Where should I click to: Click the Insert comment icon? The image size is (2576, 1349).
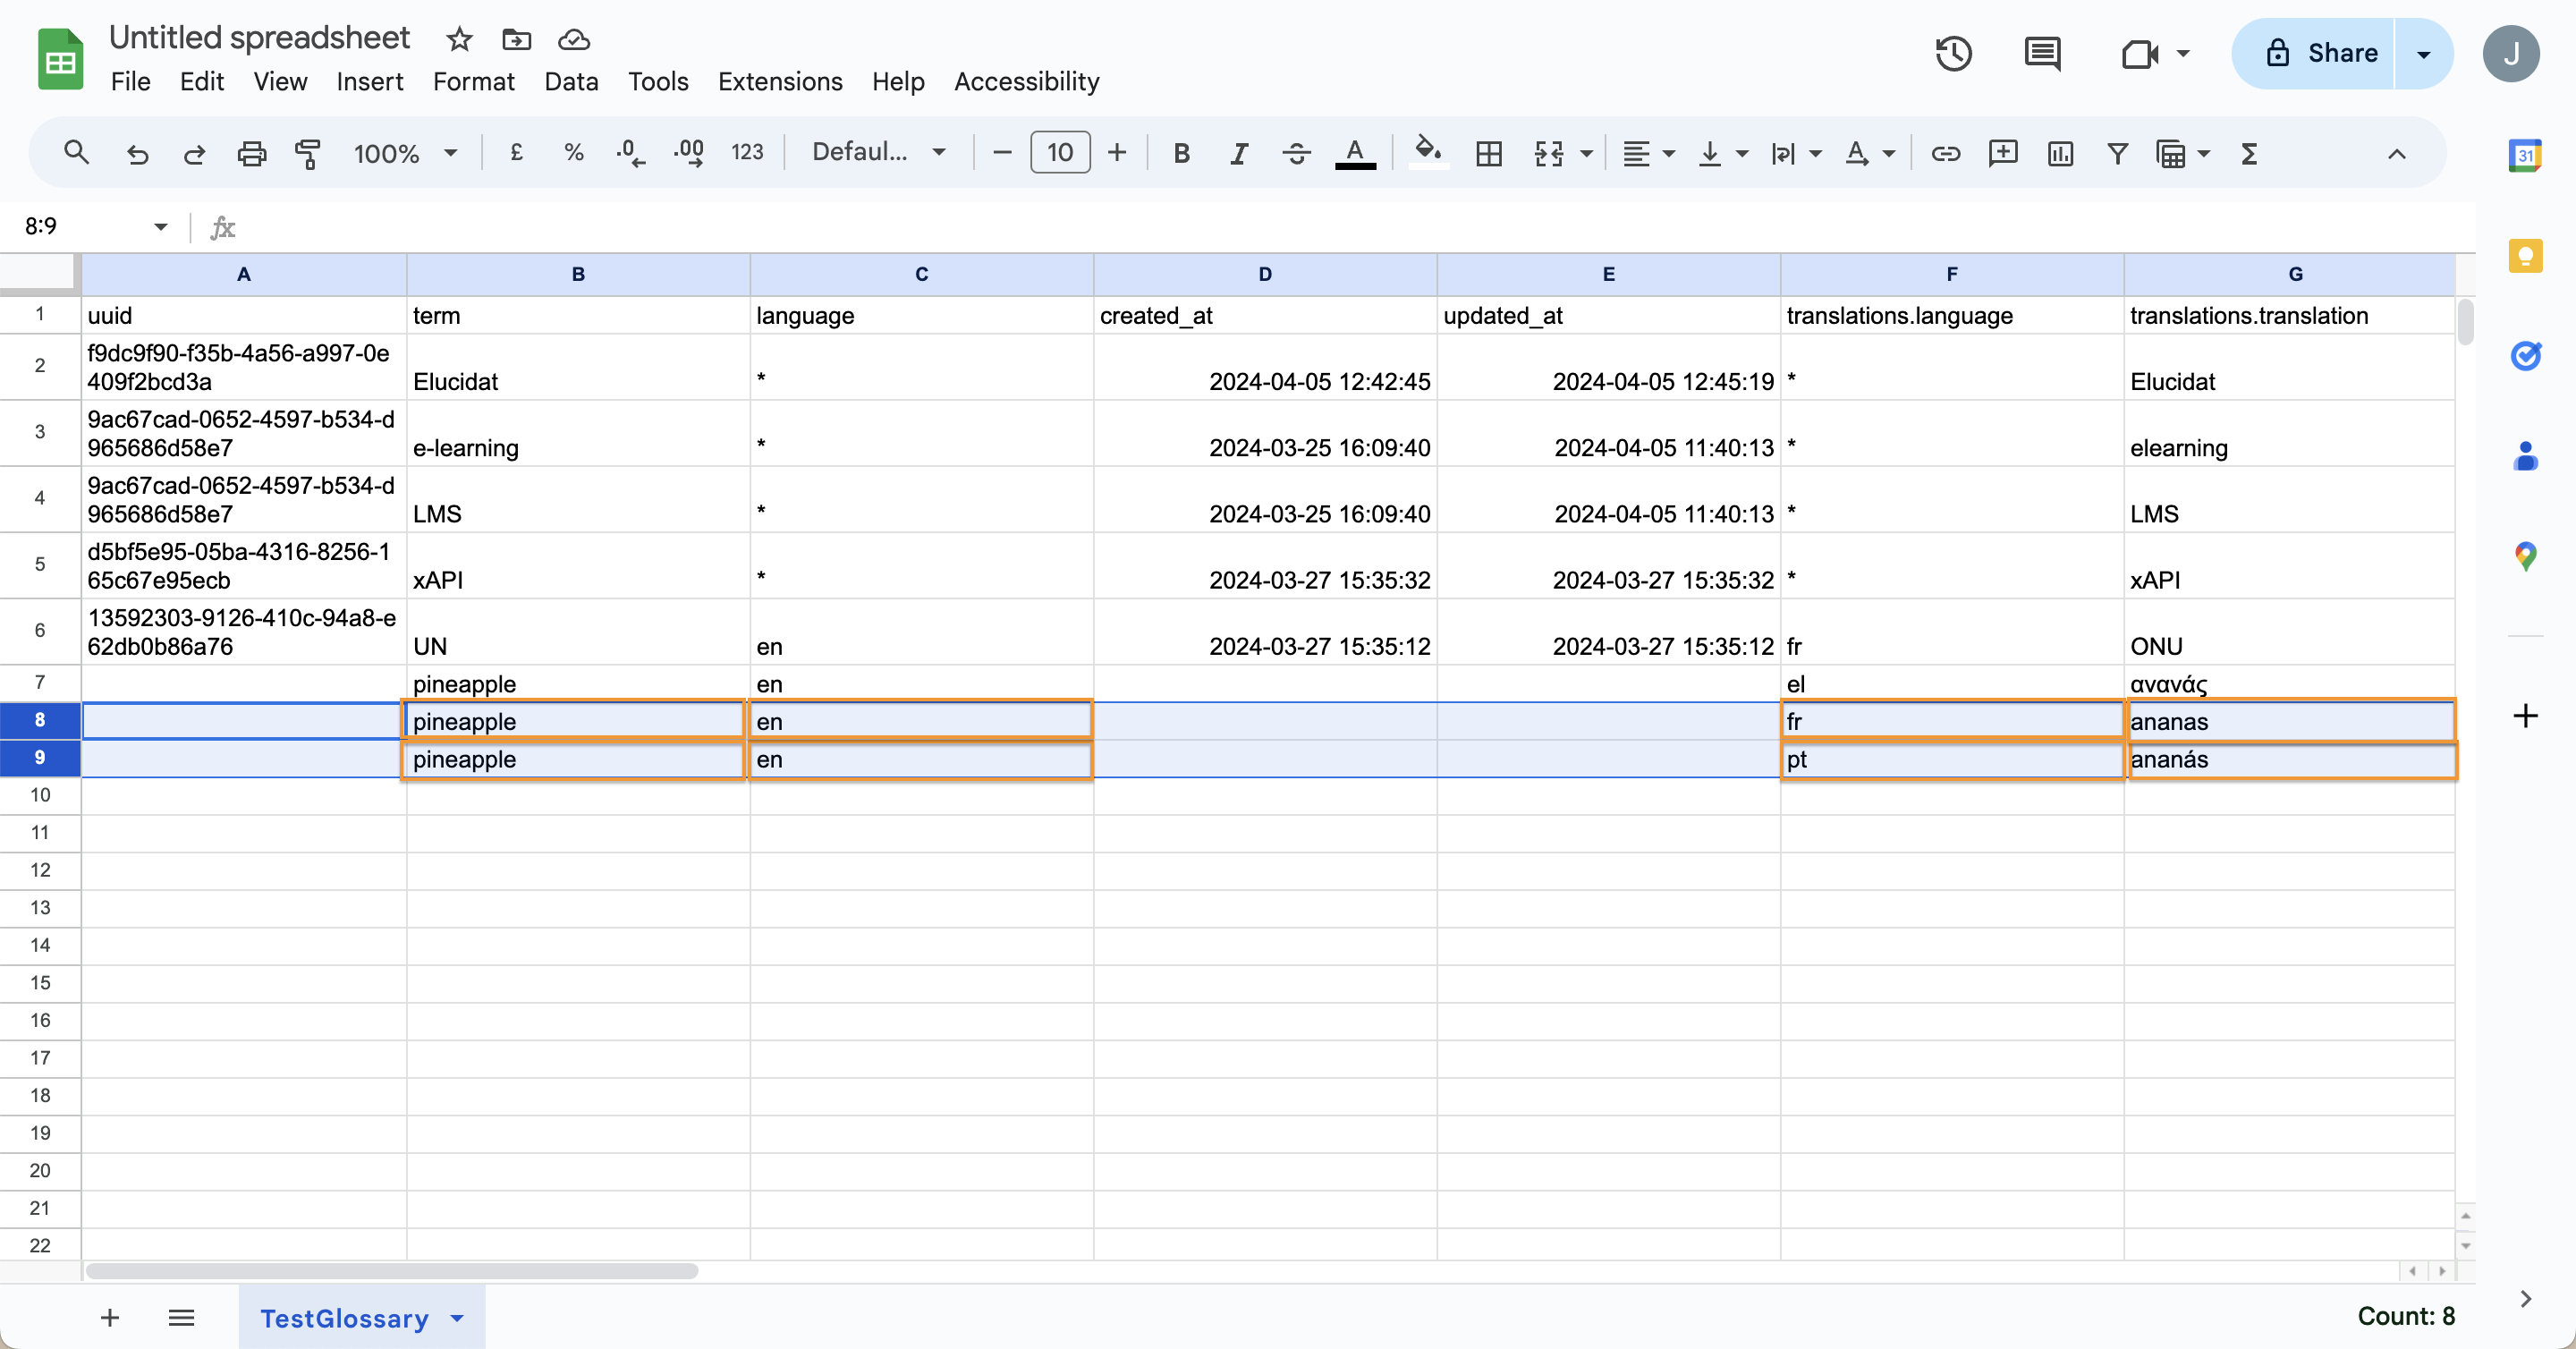2003,153
